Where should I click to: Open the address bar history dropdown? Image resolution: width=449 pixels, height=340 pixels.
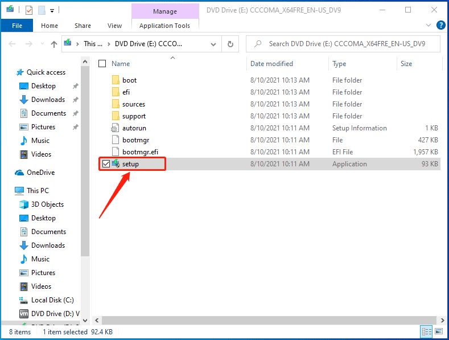point(213,44)
